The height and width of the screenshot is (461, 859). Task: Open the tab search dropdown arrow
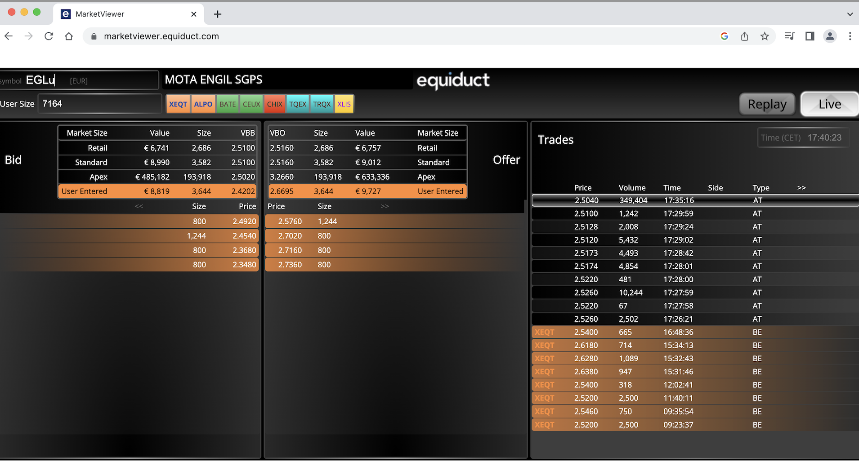pyautogui.click(x=850, y=14)
